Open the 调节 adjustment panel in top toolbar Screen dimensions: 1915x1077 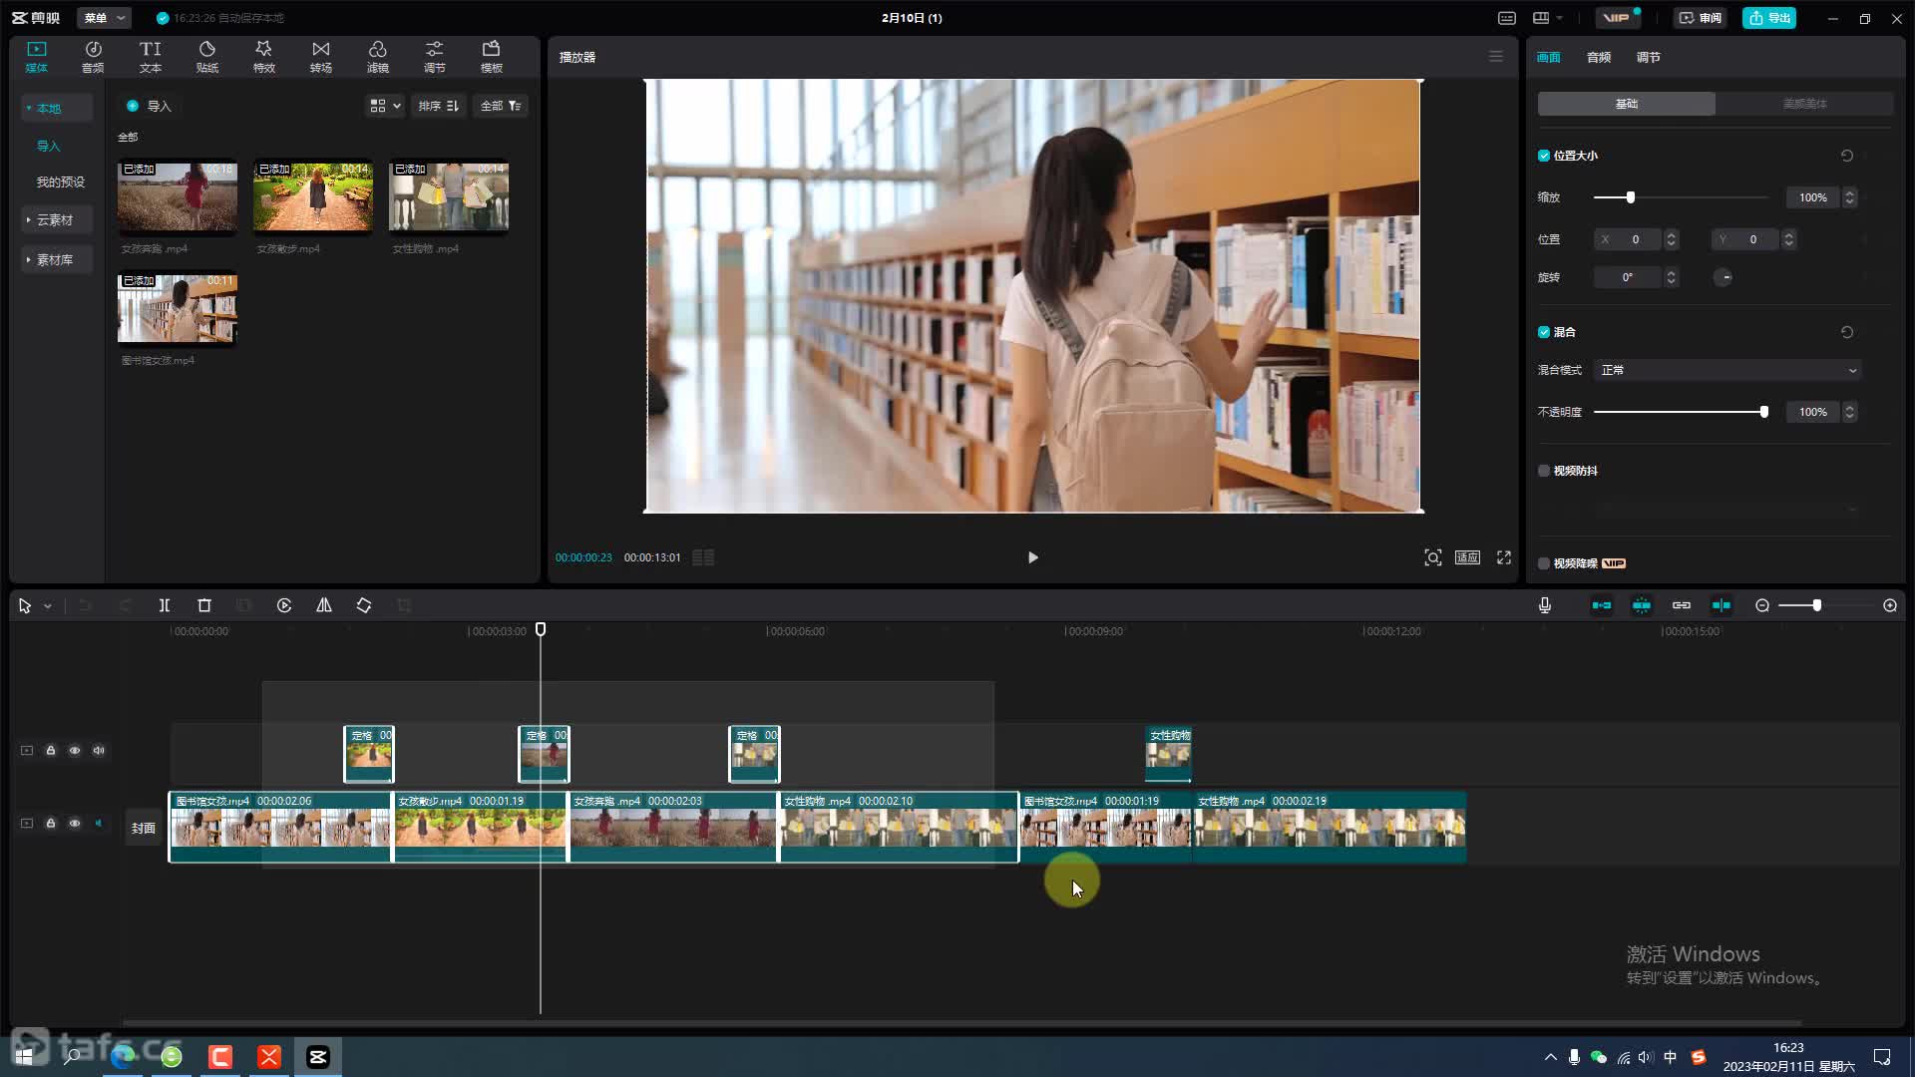[x=434, y=57]
